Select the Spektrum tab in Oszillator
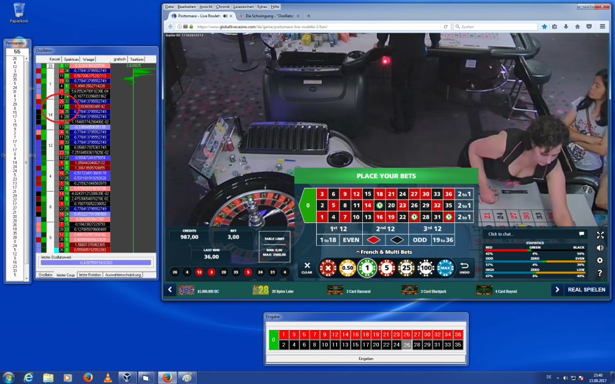Viewport: 615px width, 384px height. click(x=71, y=59)
